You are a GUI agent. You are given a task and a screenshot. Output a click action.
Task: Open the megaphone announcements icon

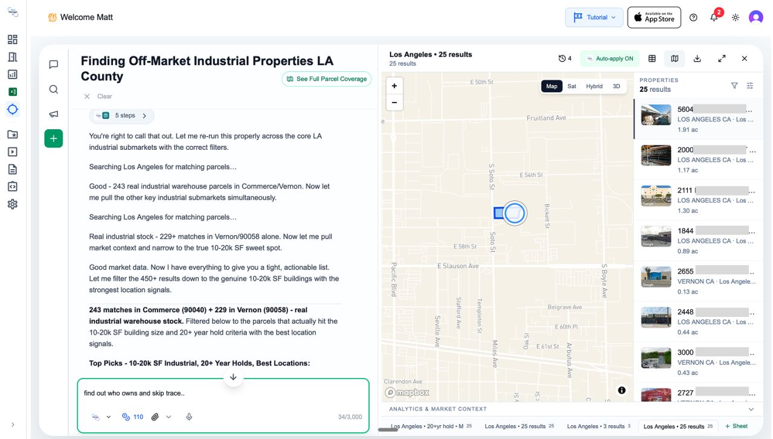click(x=54, y=114)
